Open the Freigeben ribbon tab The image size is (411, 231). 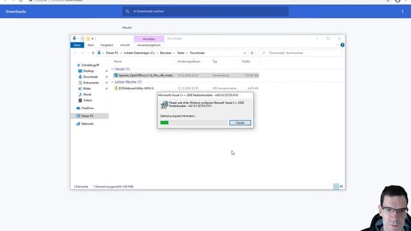[107, 45]
